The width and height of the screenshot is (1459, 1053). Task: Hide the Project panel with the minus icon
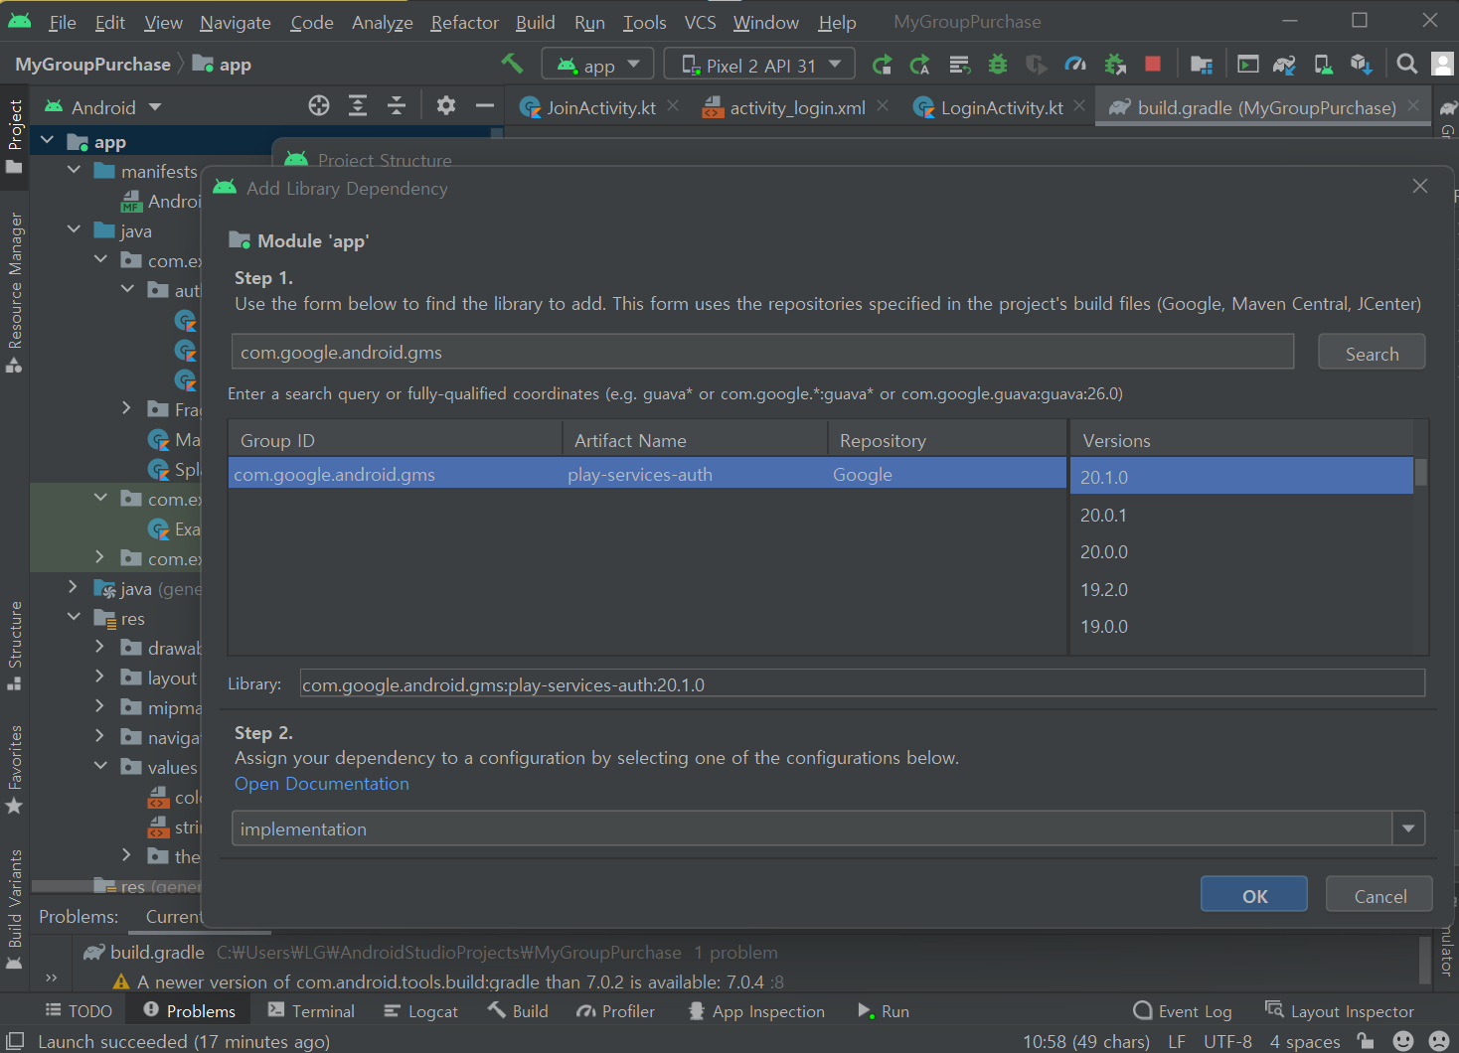pos(485,106)
